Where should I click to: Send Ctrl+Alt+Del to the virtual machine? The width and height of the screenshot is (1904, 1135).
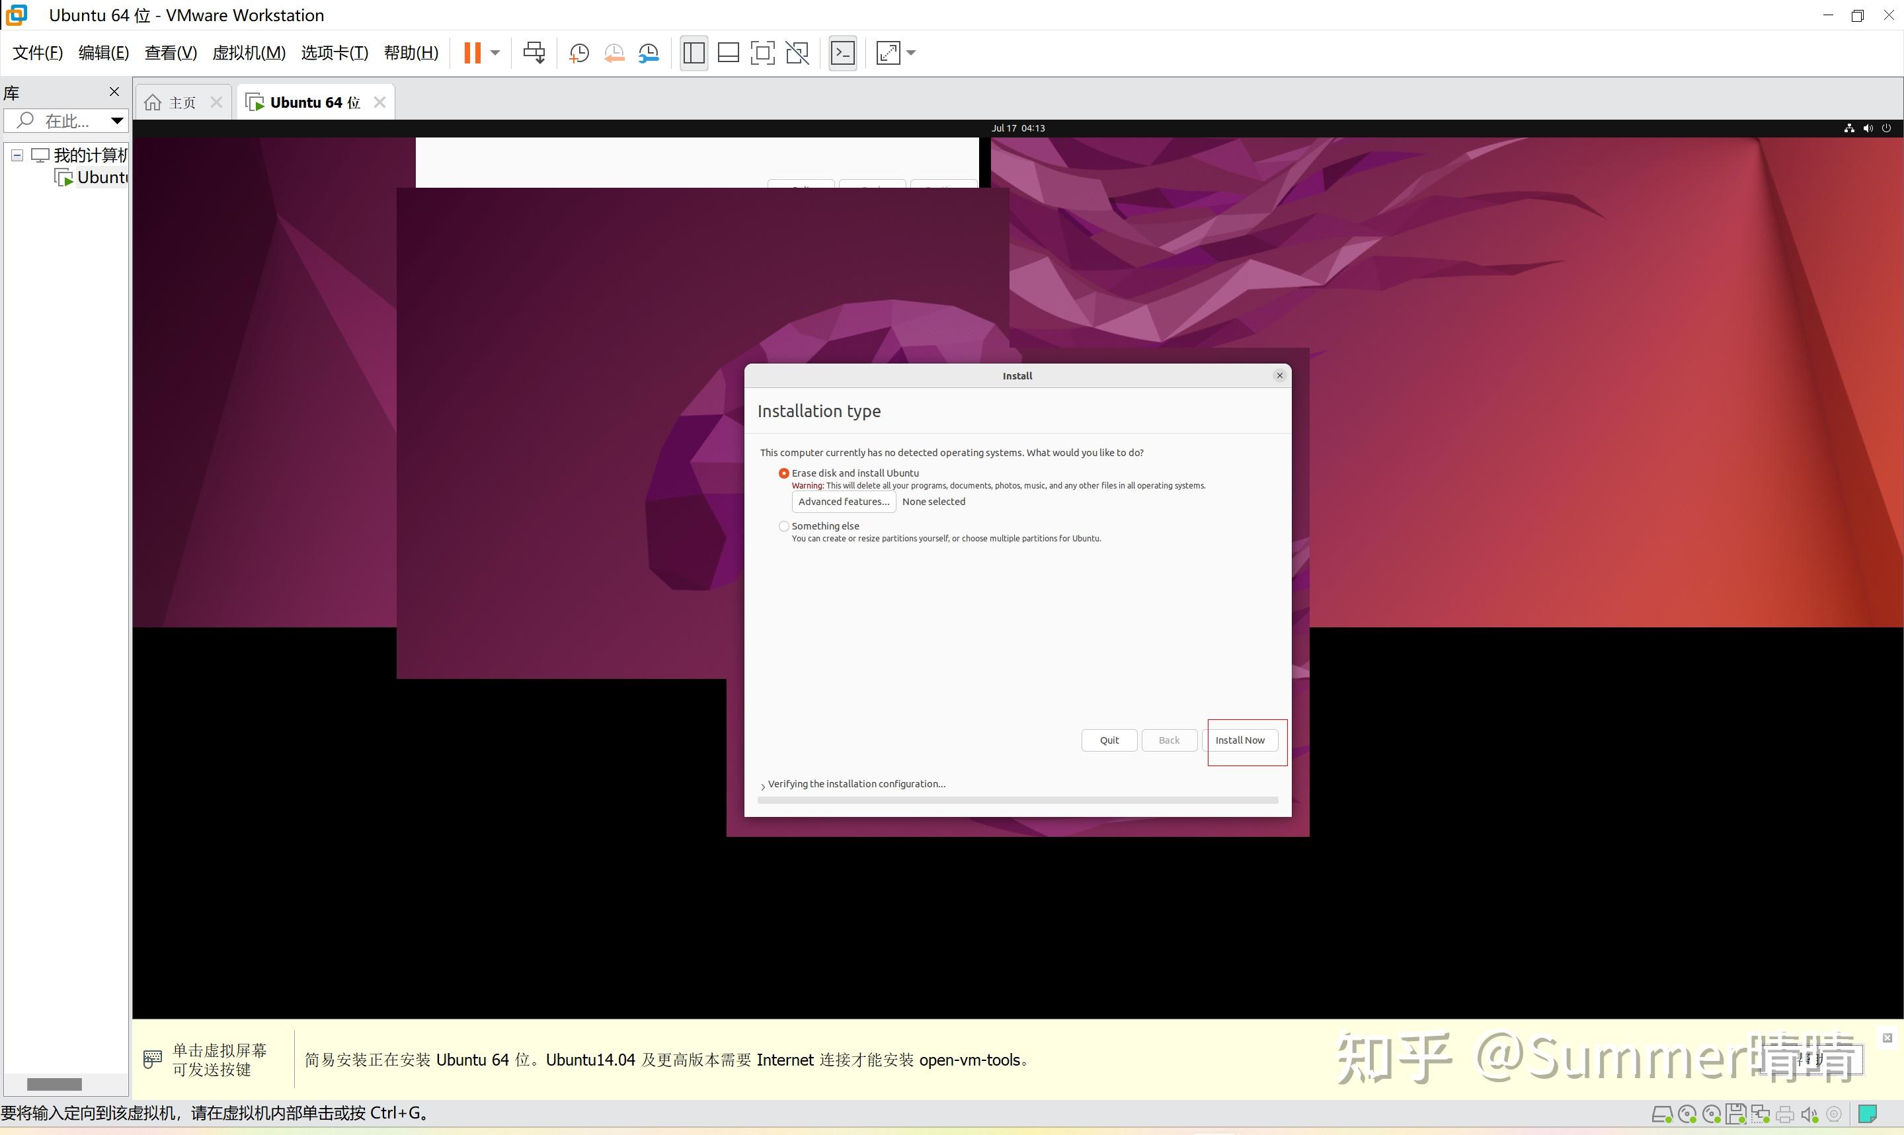pos(534,52)
